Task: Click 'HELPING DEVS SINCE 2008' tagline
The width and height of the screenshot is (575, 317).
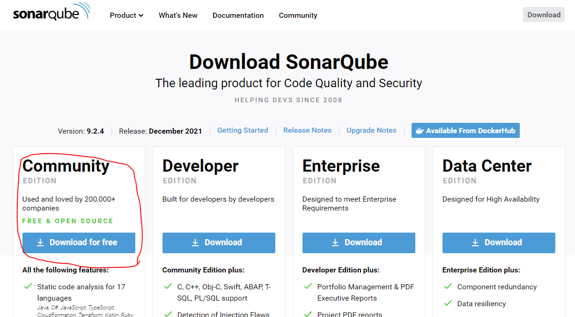Action: 288,100
